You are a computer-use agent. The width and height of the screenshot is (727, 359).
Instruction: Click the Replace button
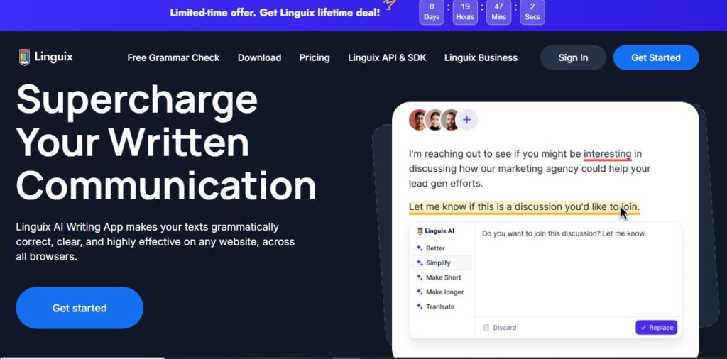coord(656,328)
